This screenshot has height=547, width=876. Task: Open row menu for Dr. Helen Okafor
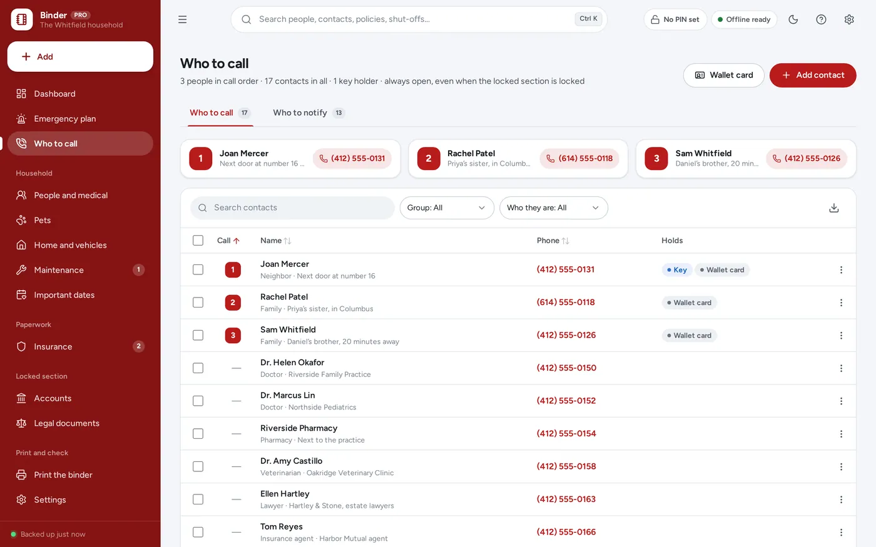[841, 368]
